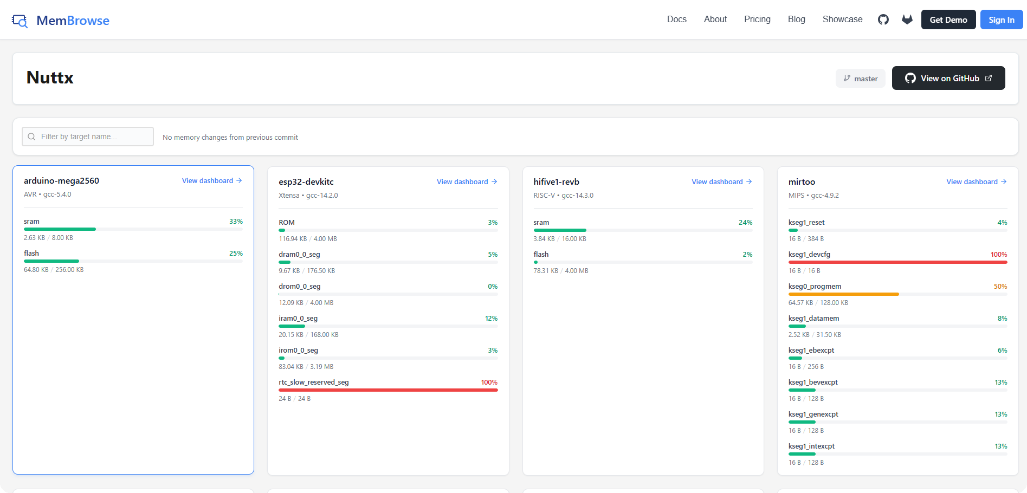Click the MemBrowse brand name
The height and width of the screenshot is (493, 1027).
[73, 21]
